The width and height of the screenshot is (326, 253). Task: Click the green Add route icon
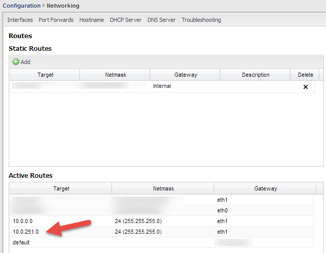(x=16, y=62)
